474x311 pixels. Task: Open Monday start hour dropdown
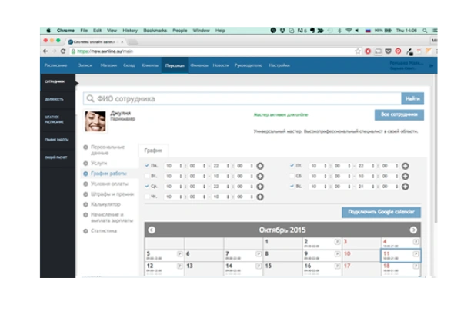coord(174,166)
